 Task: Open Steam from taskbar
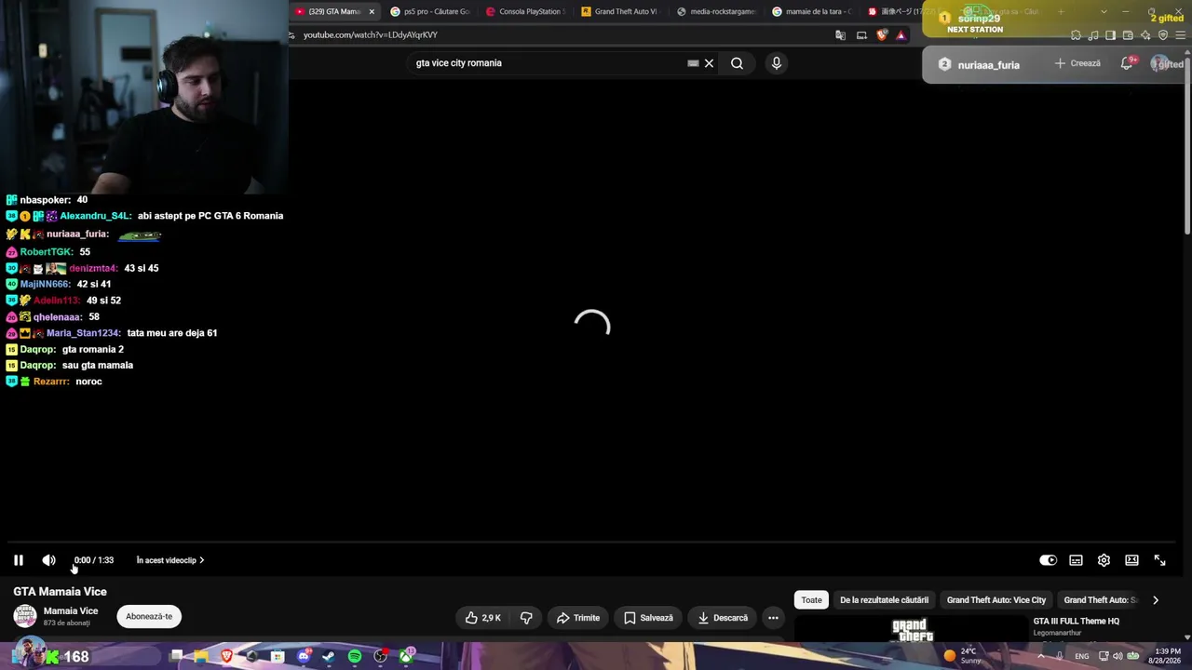pyautogui.click(x=329, y=657)
